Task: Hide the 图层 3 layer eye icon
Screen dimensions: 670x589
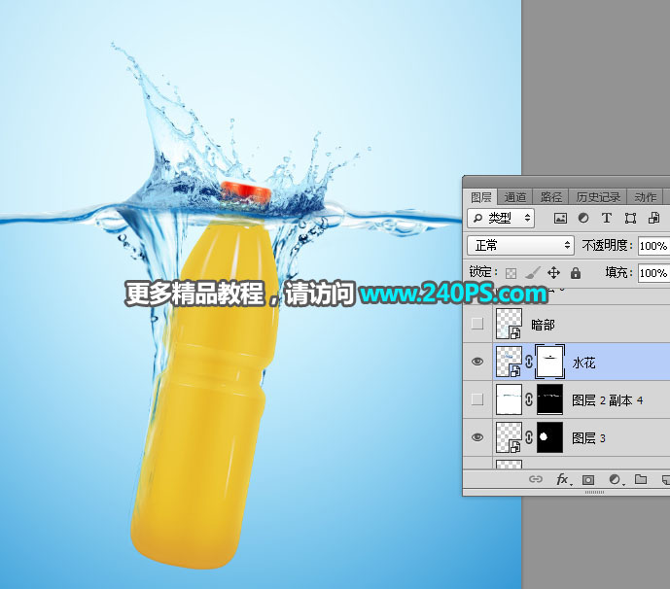Action: pos(477,437)
